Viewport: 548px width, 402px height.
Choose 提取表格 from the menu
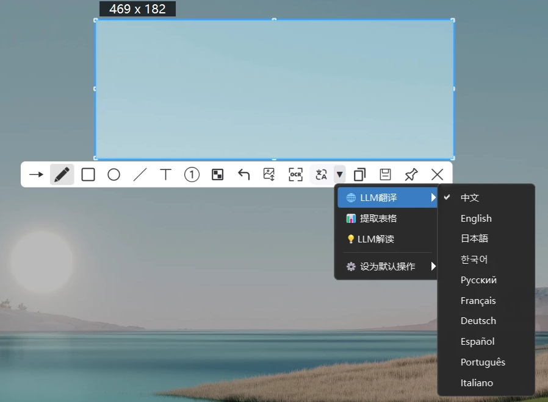pyautogui.click(x=378, y=219)
